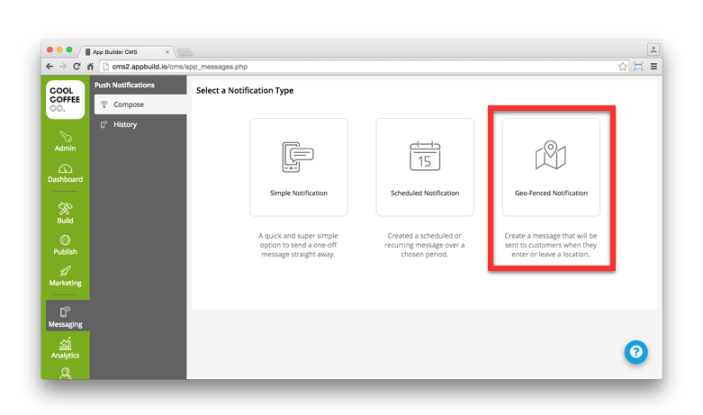Go to the Build section
703x415 pixels.
(65, 212)
